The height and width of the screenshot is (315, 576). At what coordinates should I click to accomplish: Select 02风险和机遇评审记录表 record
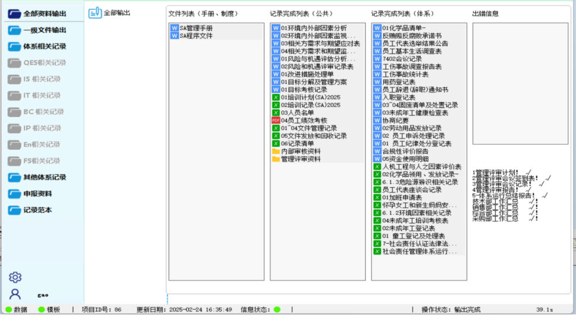pos(318,67)
